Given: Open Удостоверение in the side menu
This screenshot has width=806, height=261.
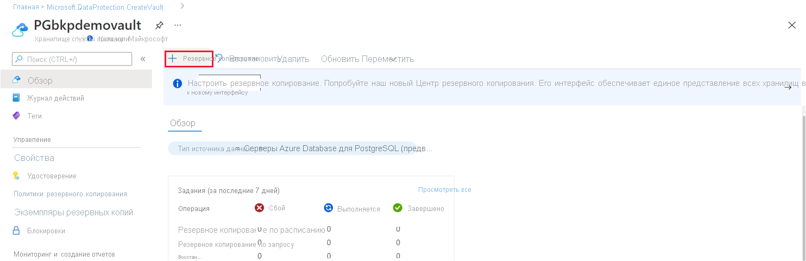Looking at the screenshot, I should [x=52, y=176].
